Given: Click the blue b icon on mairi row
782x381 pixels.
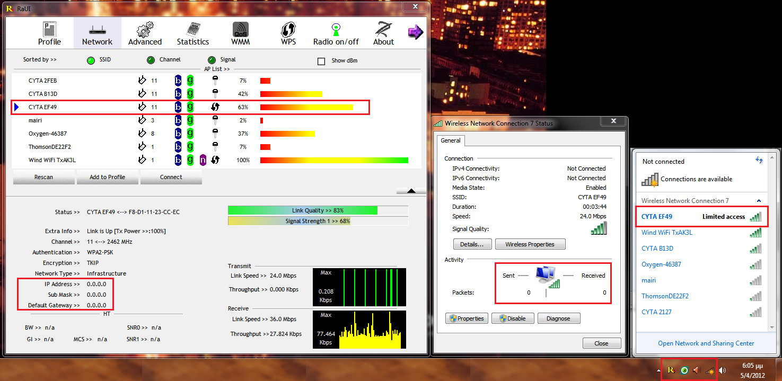Looking at the screenshot, I should coord(178,120).
